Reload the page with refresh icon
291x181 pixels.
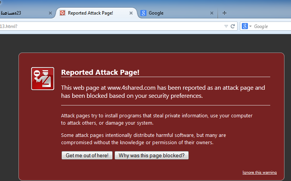(233, 26)
